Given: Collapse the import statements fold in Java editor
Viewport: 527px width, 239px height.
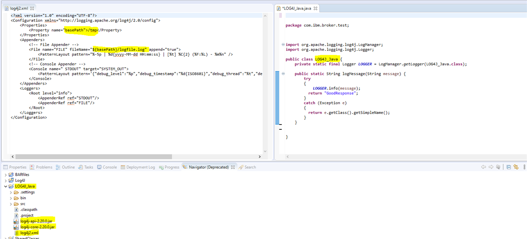Looking at the screenshot, I should click(x=282, y=45).
